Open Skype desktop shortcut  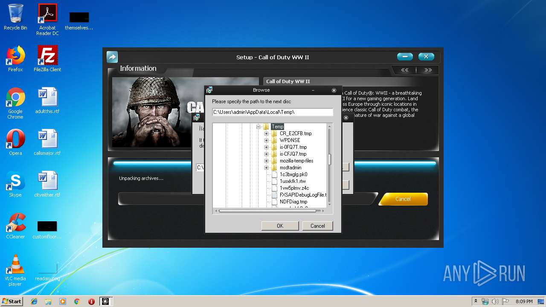click(x=15, y=184)
